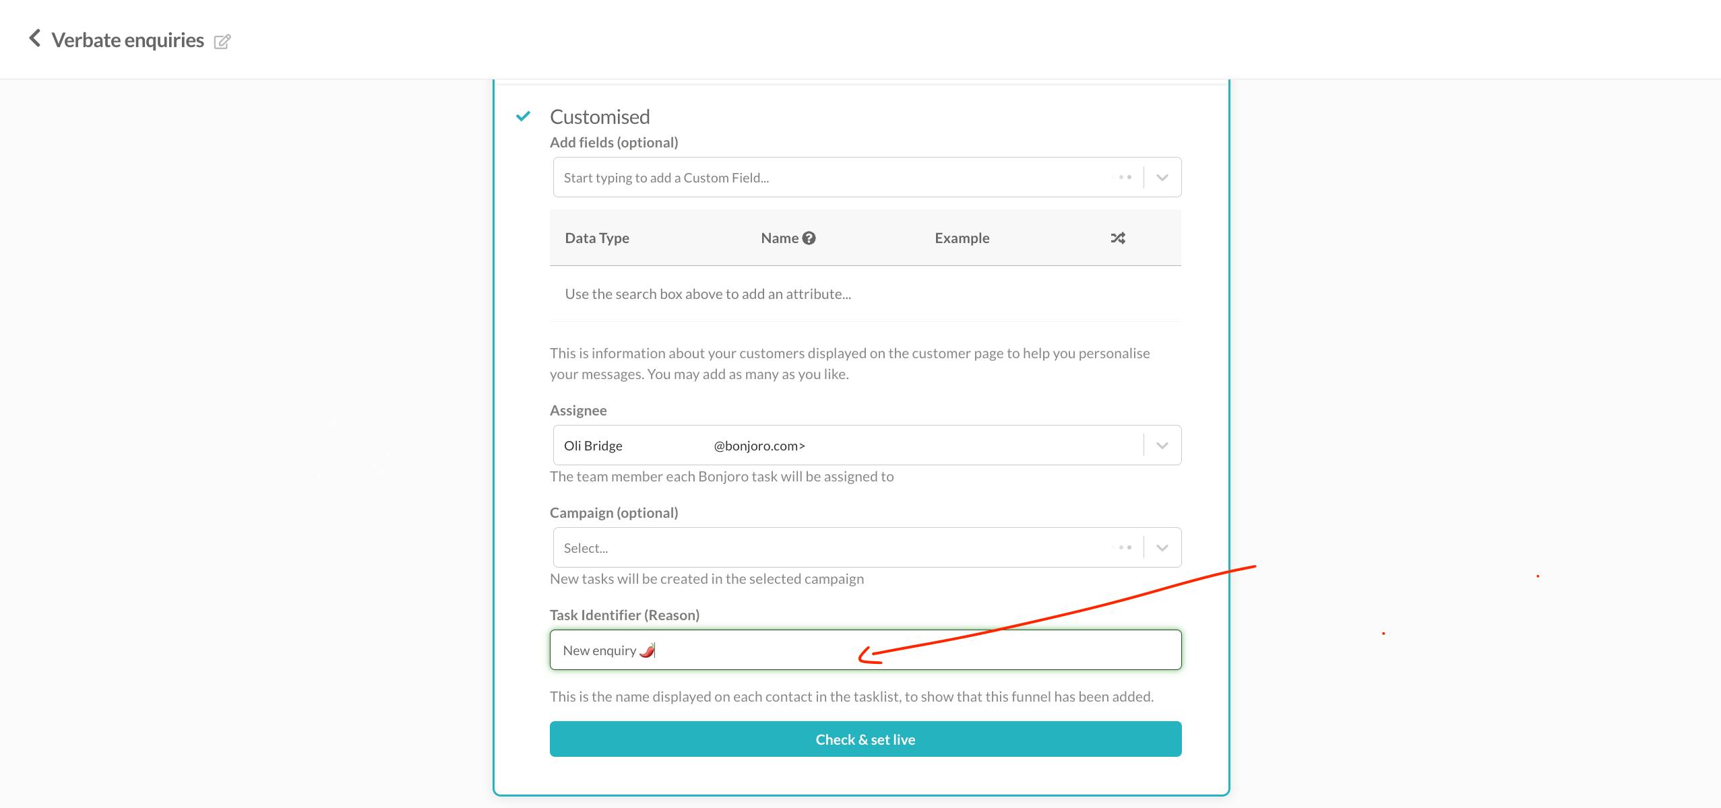
Task: Click the Name column header text
Action: click(779, 238)
